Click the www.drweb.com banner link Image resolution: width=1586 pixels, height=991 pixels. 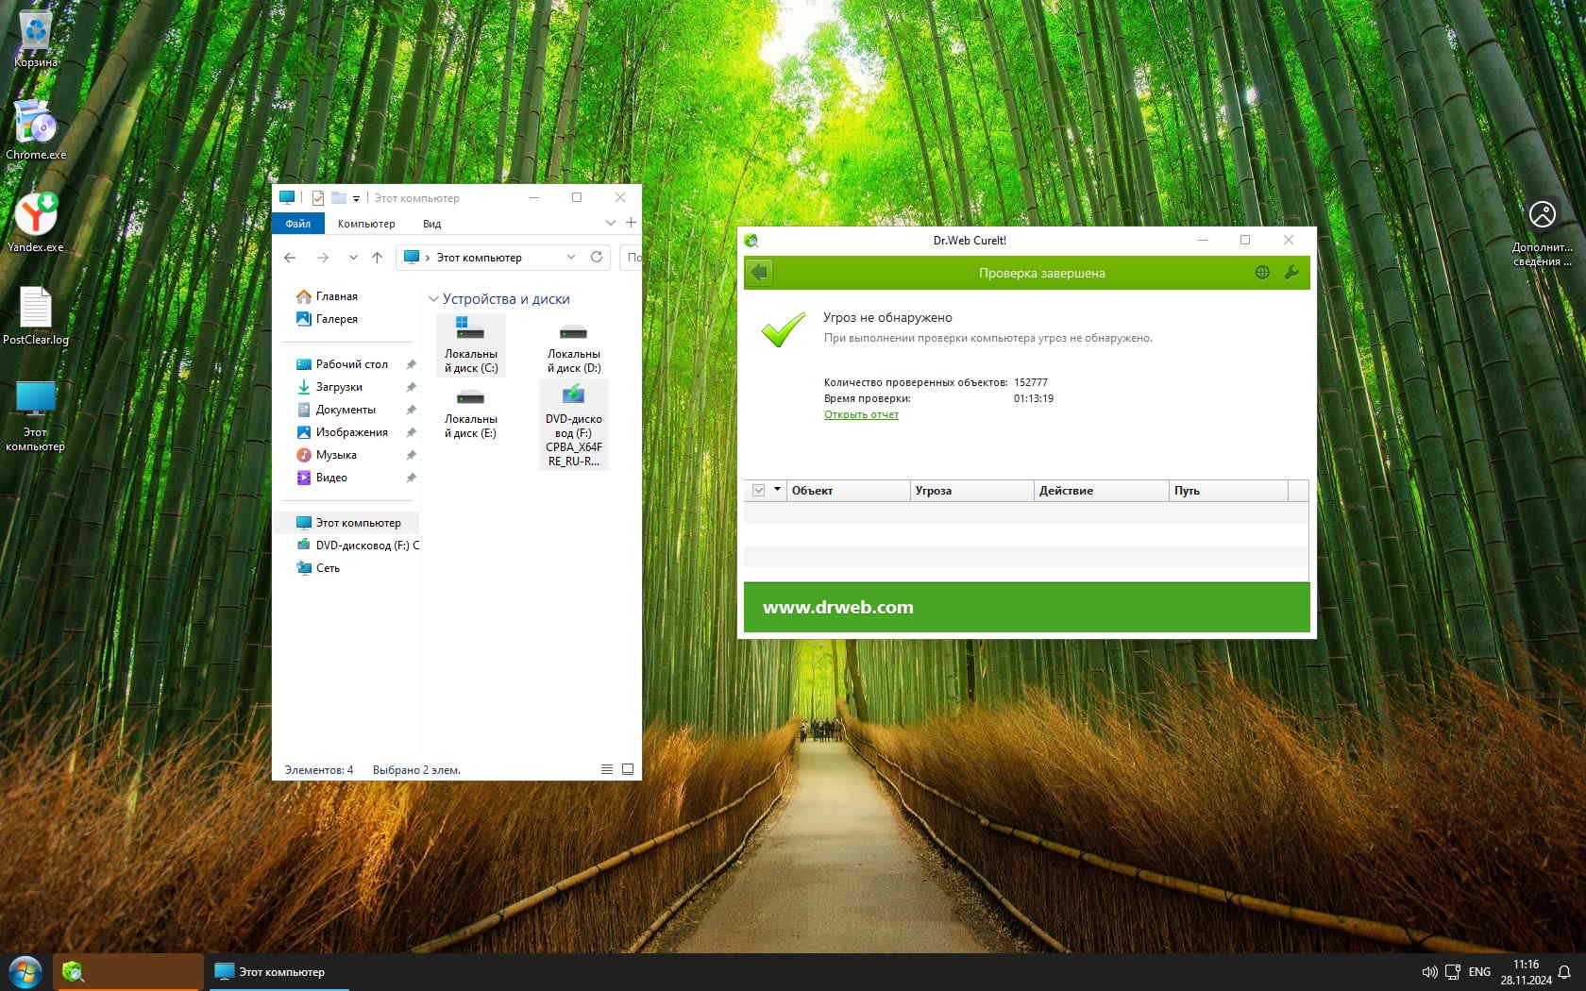click(837, 607)
